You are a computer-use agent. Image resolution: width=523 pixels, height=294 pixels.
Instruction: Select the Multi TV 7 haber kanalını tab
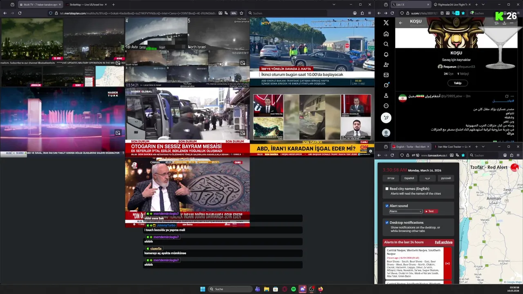[40, 4]
